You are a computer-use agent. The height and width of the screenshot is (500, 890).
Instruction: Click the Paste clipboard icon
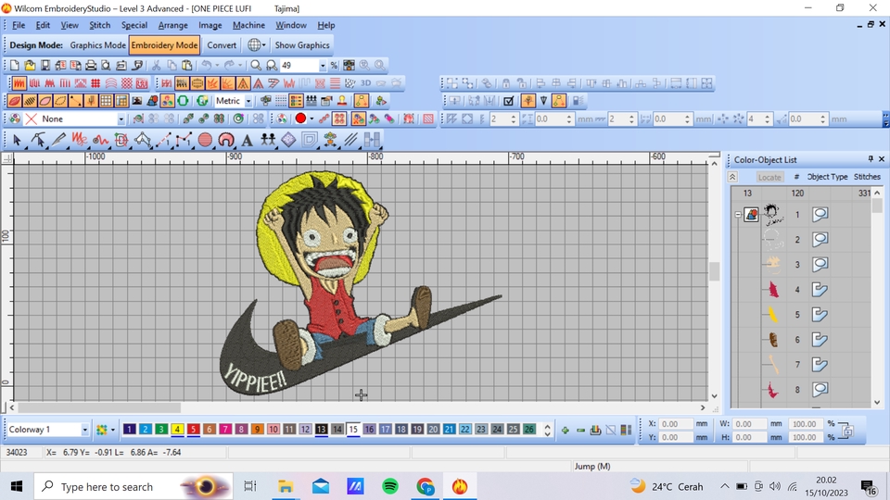pos(186,65)
